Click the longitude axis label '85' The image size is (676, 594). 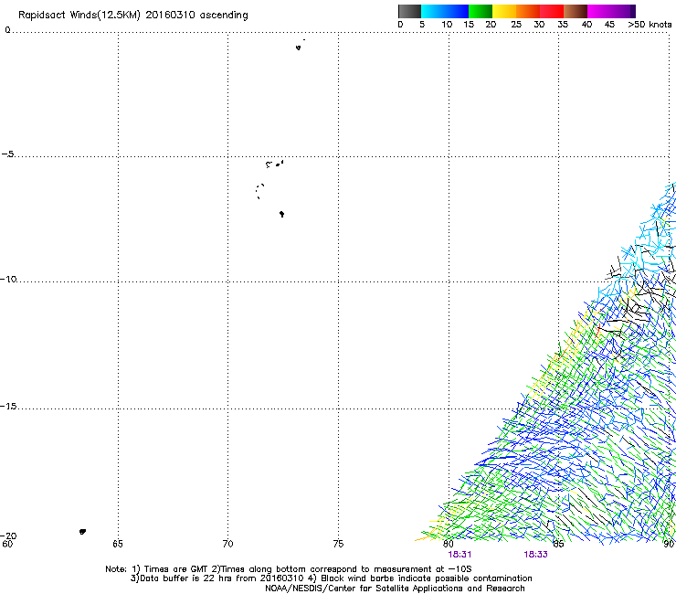558,544
